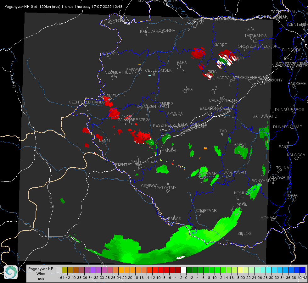Click the KALOCSA city label
The width and height of the screenshot is (308, 283).
pyautogui.click(x=296, y=155)
